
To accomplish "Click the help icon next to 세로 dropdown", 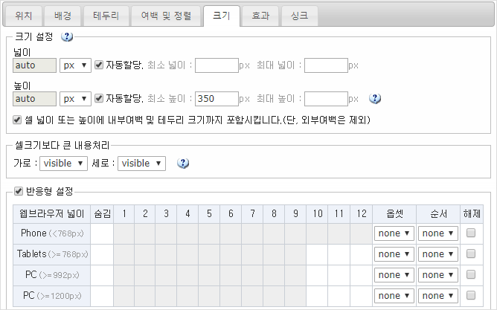I will click(x=182, y=164).
